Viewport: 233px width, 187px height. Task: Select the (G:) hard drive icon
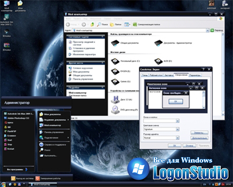tap(115, 81)
